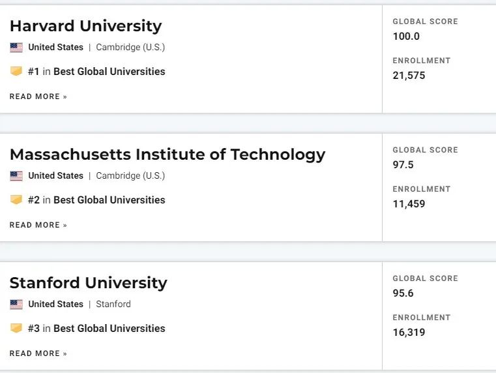Click the US flag icon under Harvard University
The width and height of the screenshot is (496, 373).
coord(16,48)
